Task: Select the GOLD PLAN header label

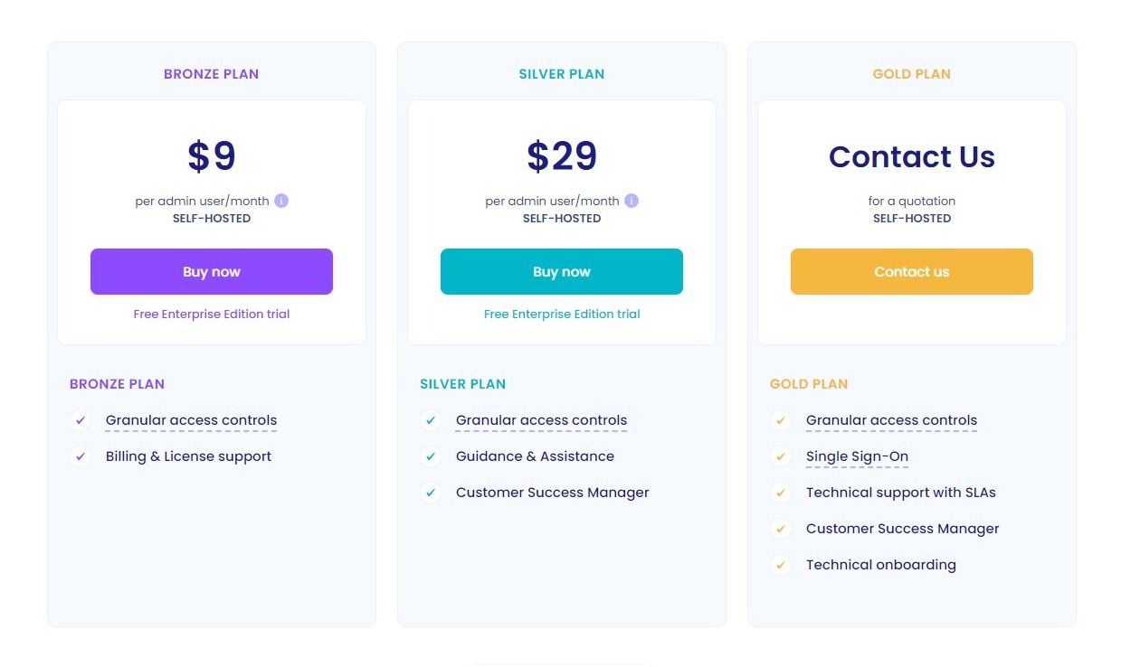Action: click(x=911, y=74)
